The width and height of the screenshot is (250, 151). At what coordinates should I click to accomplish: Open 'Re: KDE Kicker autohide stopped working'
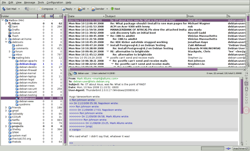(x=157, y=42)
